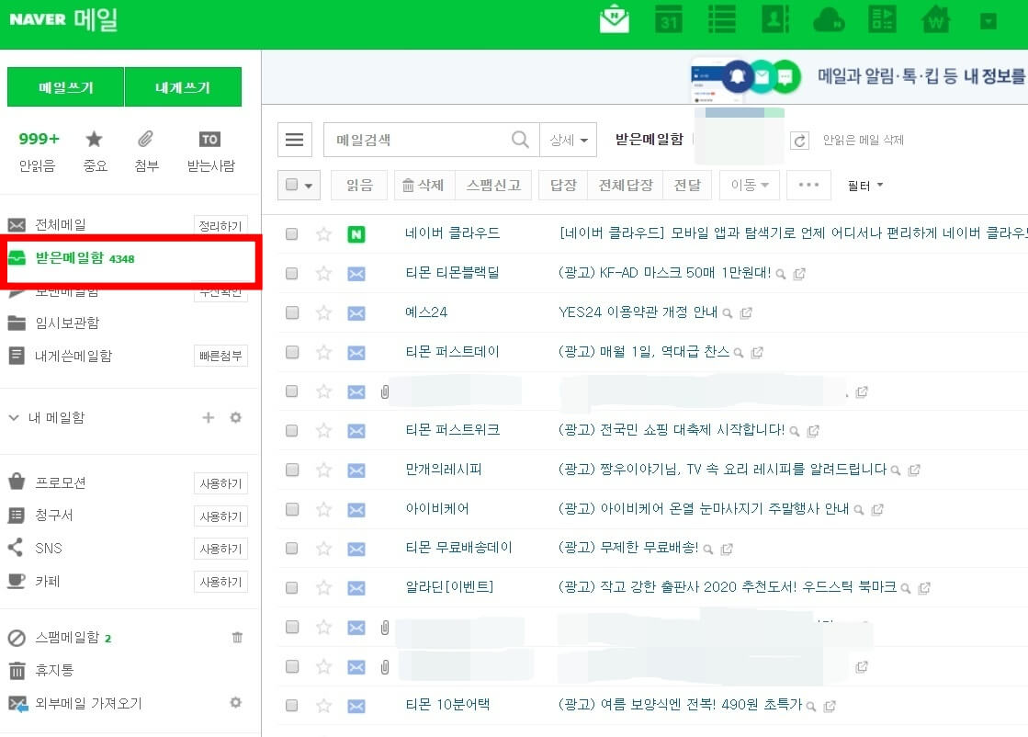This screenshot has width=1028, height=737.
Task: Click 사용하기 next to 프로모션
Action: tap(220, 484)
